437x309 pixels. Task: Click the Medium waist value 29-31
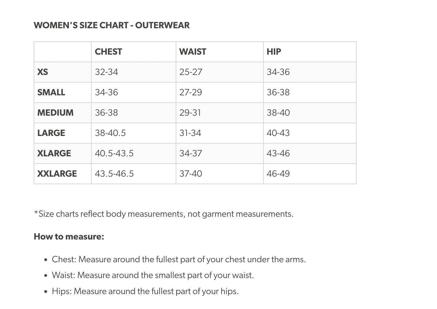(190, 113)
